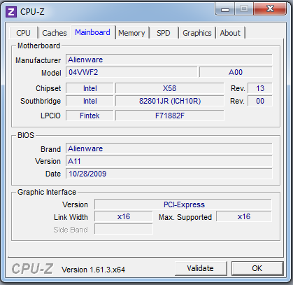Click the Validate button

(x=201, y=268)
